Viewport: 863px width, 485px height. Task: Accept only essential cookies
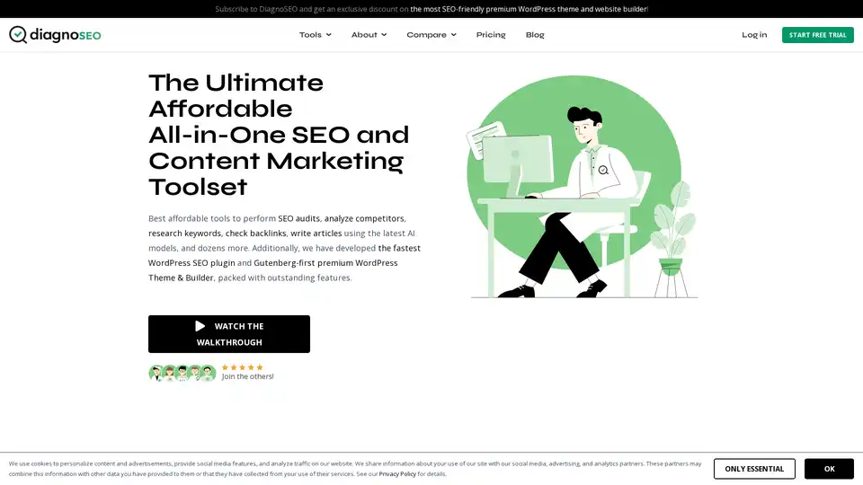pyautogui.click(x=754, y=469)
